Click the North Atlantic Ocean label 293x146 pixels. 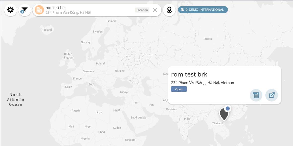tap(16, 99)
